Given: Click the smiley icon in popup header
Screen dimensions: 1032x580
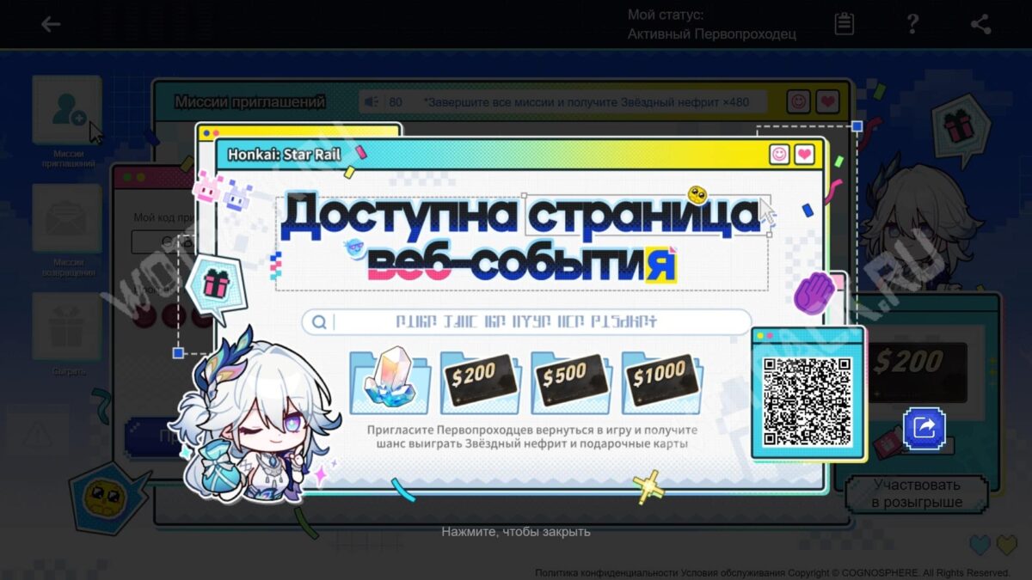Looking at the screenshot, I should coord(779,155).
